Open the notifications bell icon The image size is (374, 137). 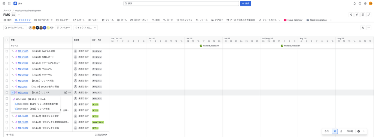(x=355, y=4)
